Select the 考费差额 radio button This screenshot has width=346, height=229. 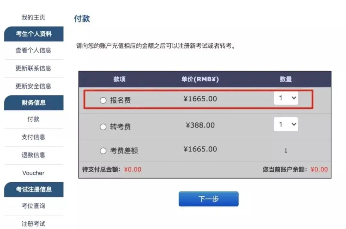click(103, 151)
